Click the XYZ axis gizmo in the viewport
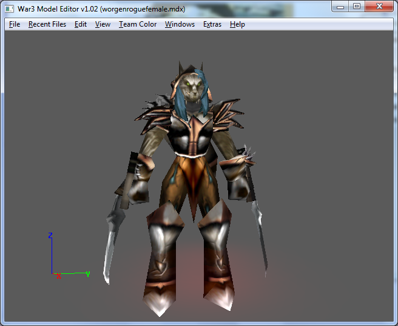Image resolution: width=398 pixels, height=326 pixels. coord(69,256)
